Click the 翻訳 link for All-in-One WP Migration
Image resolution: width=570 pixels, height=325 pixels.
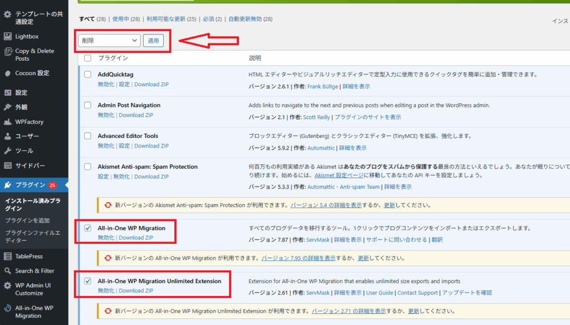tap(437, 240)
